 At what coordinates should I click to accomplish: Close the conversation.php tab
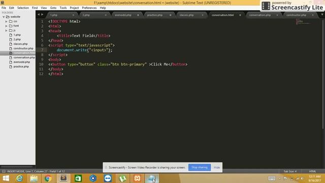tap(277, 15)
